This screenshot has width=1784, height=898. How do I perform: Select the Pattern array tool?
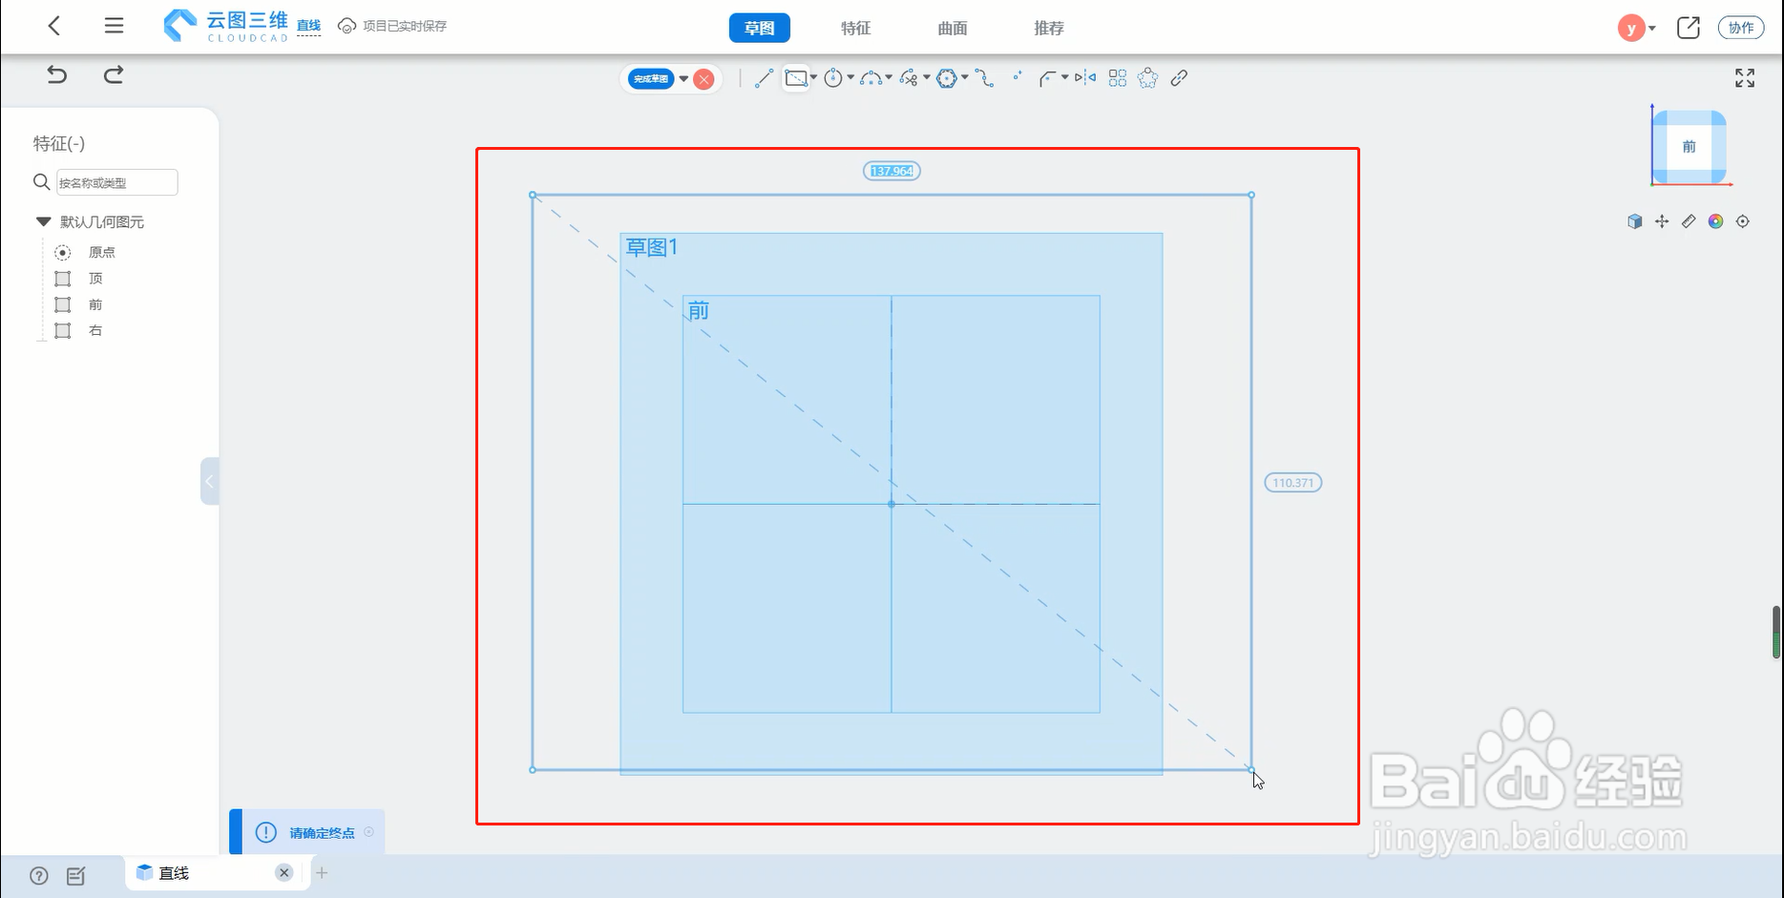[1118, 78]
